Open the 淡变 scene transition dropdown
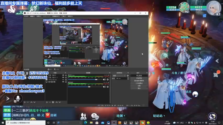Screen dimensions: 223x125 [119, 76]
